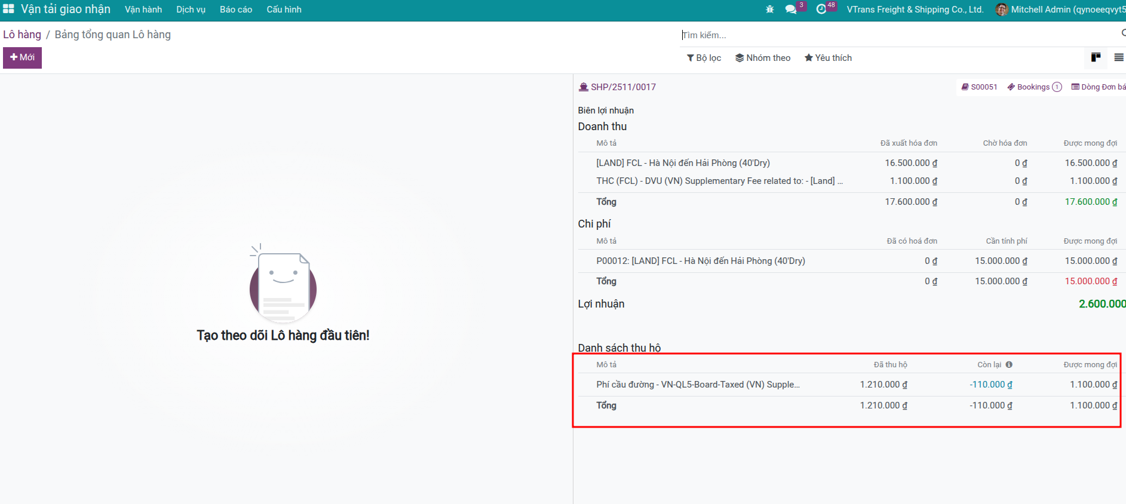
Task: Open the activities clock icon
Action: (821, 10)
